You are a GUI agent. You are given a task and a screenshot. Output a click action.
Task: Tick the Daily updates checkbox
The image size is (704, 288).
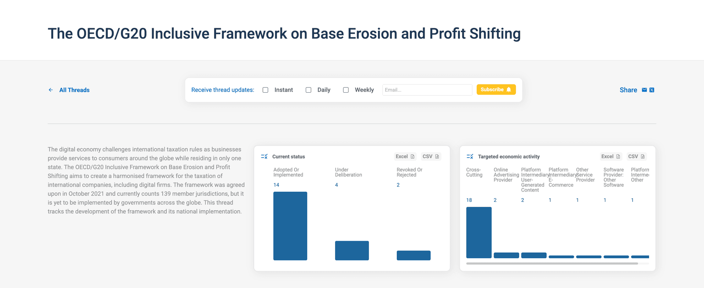[x=308, y=90]
